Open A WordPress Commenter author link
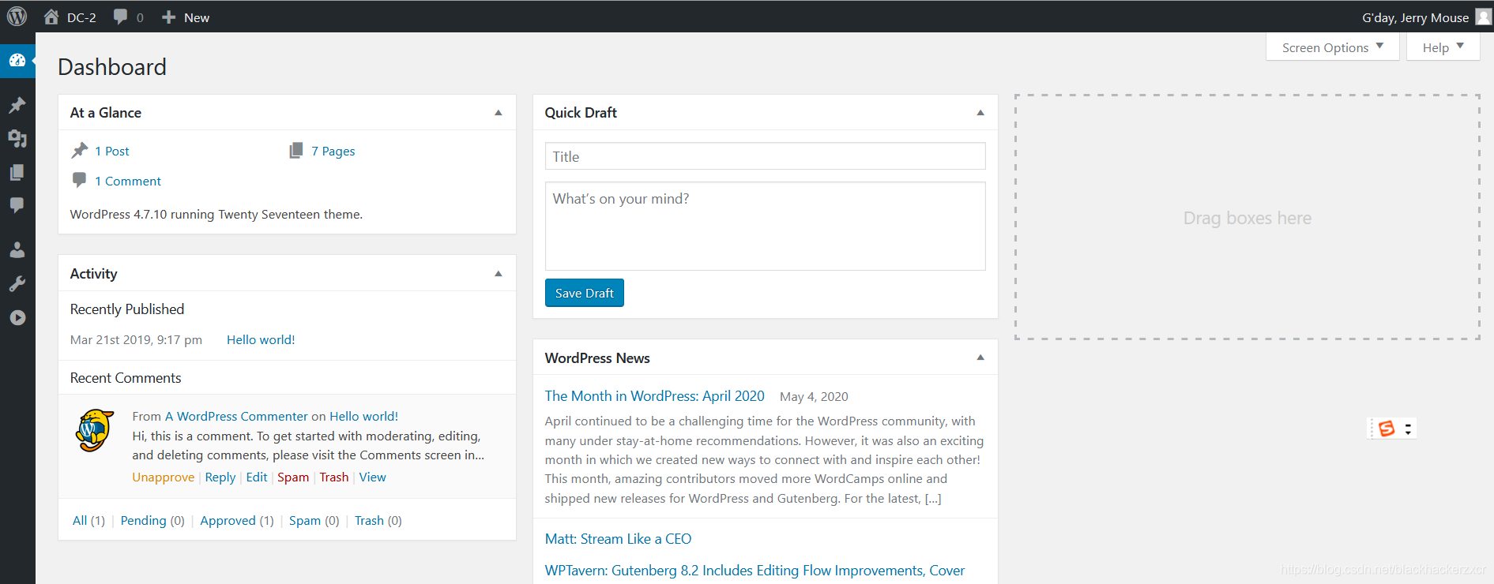This screenshot has height=584, width=1494. point(236,416)
